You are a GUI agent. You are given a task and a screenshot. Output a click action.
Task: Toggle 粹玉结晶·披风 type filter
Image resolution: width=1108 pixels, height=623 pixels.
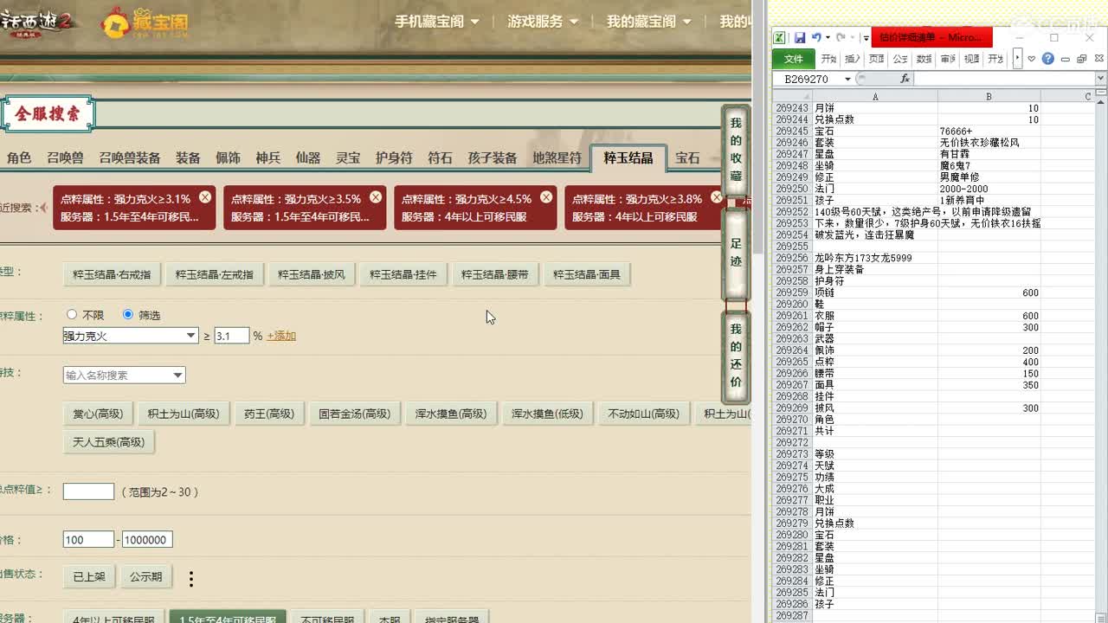(312, 274)
